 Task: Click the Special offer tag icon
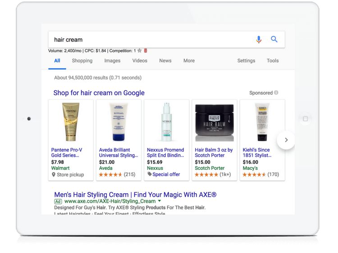click(150, 174)
